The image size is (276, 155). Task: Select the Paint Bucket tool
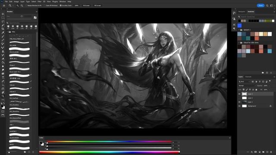[x=3, y=62]
